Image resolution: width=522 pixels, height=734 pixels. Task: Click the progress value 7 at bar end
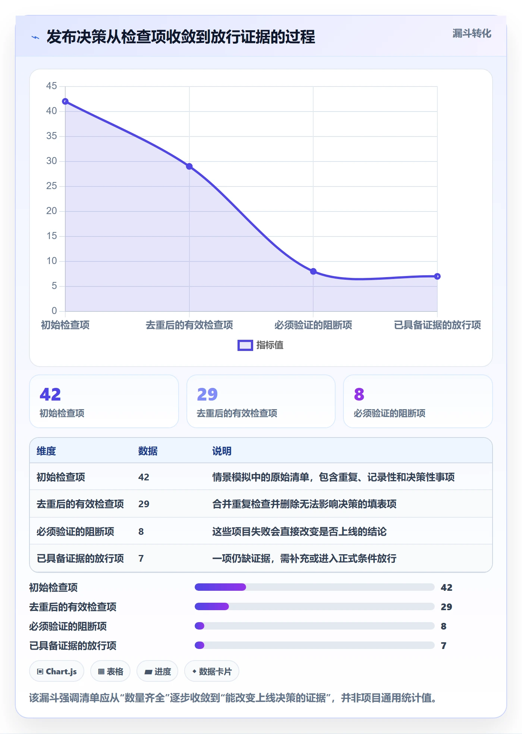[x=443, y=646]
